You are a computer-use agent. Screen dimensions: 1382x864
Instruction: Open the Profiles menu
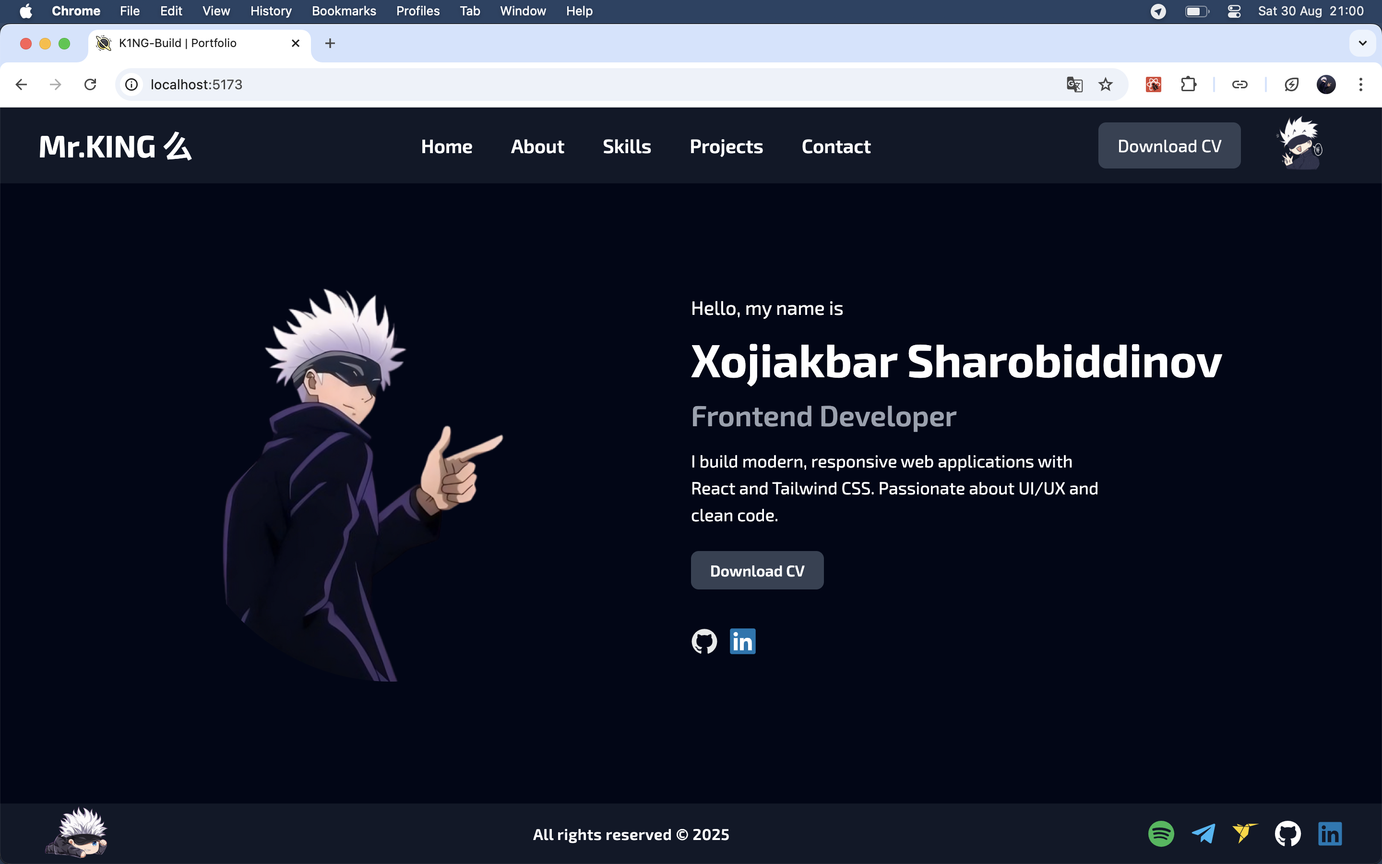coord(418,12)
